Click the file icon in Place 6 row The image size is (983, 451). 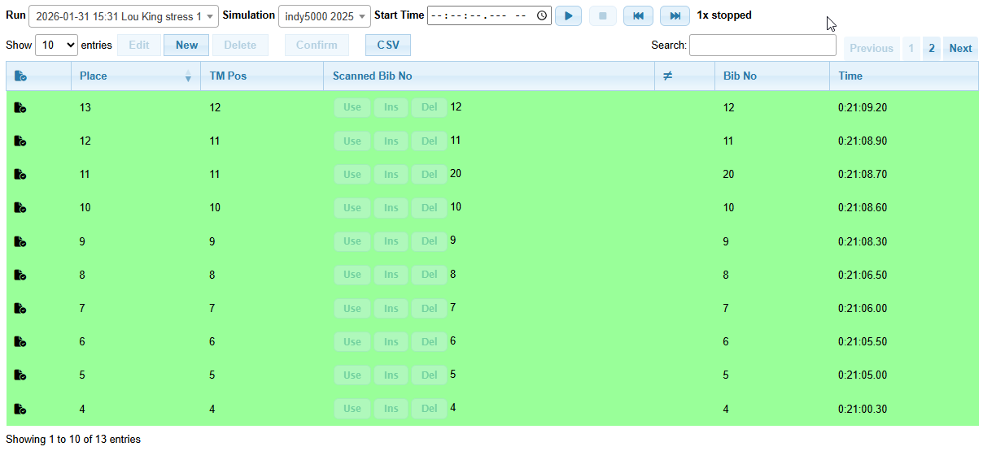click(21, 341)
